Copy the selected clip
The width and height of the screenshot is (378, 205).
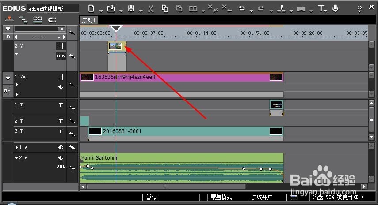coord(165,9)
